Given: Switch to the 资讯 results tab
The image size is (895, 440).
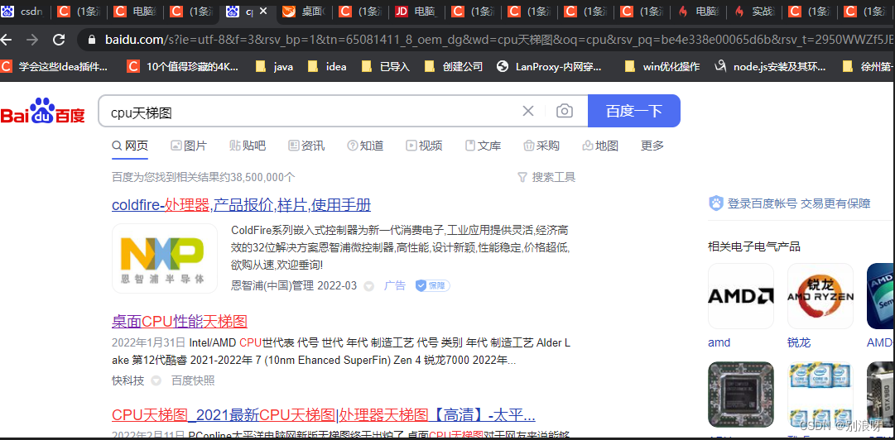Looking at the screenshot, I should coord(306,146).
